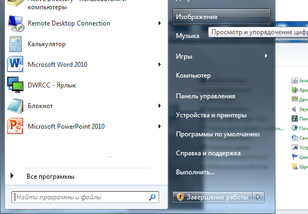This screenshot has width=308, height=214.
Task: Open Справка и поддержка
Action: [x=222, y=153]
